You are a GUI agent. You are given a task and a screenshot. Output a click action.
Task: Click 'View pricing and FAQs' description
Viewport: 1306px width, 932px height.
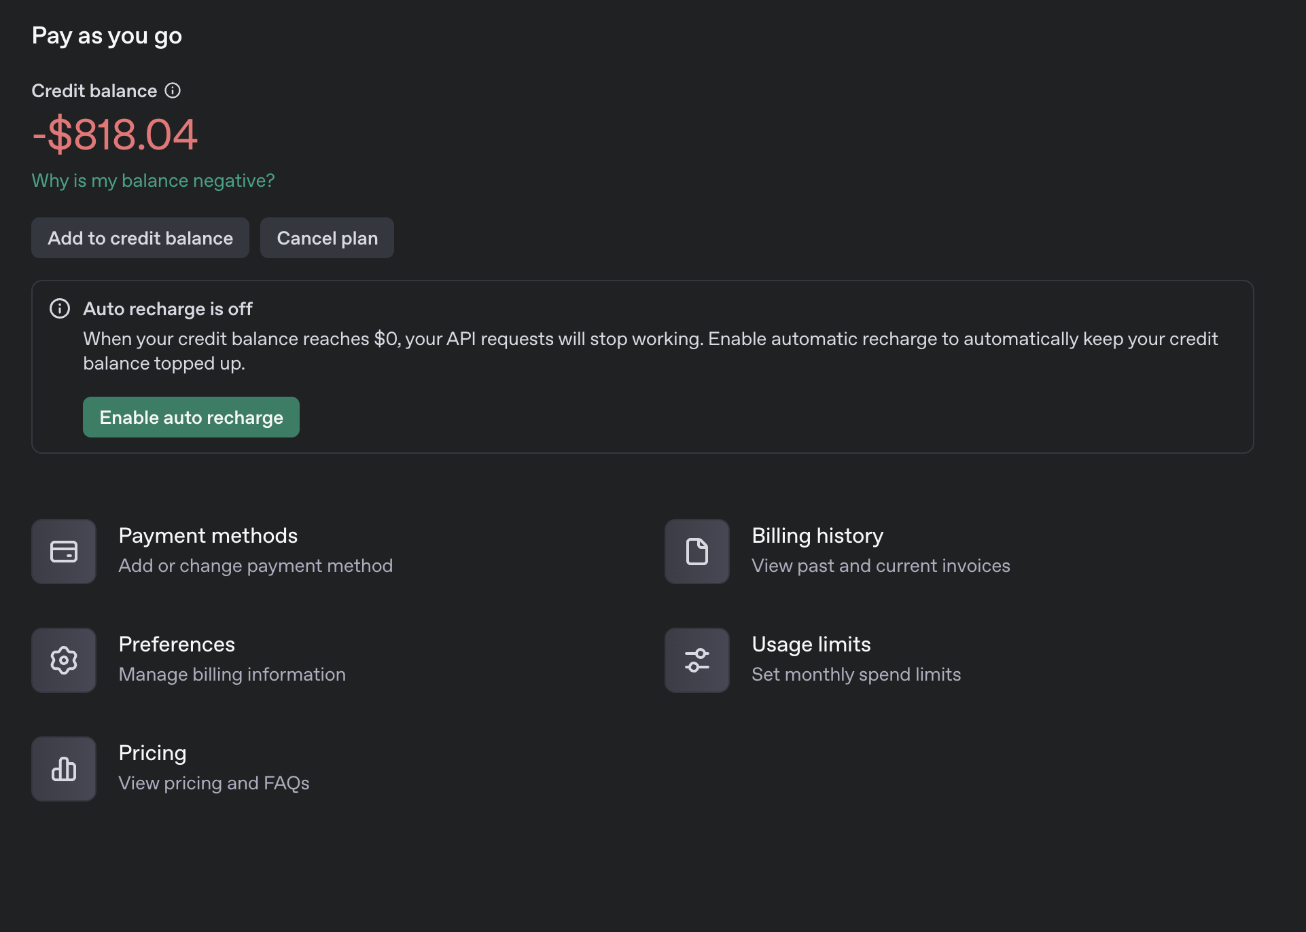pyautogui.click(x=213, y=783)
